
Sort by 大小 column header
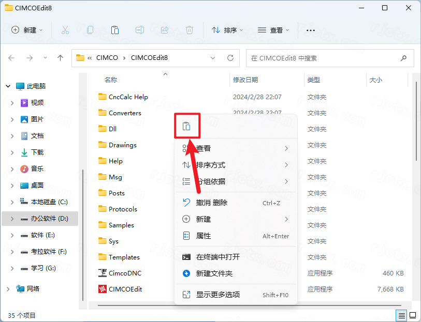tap(375, 80)
